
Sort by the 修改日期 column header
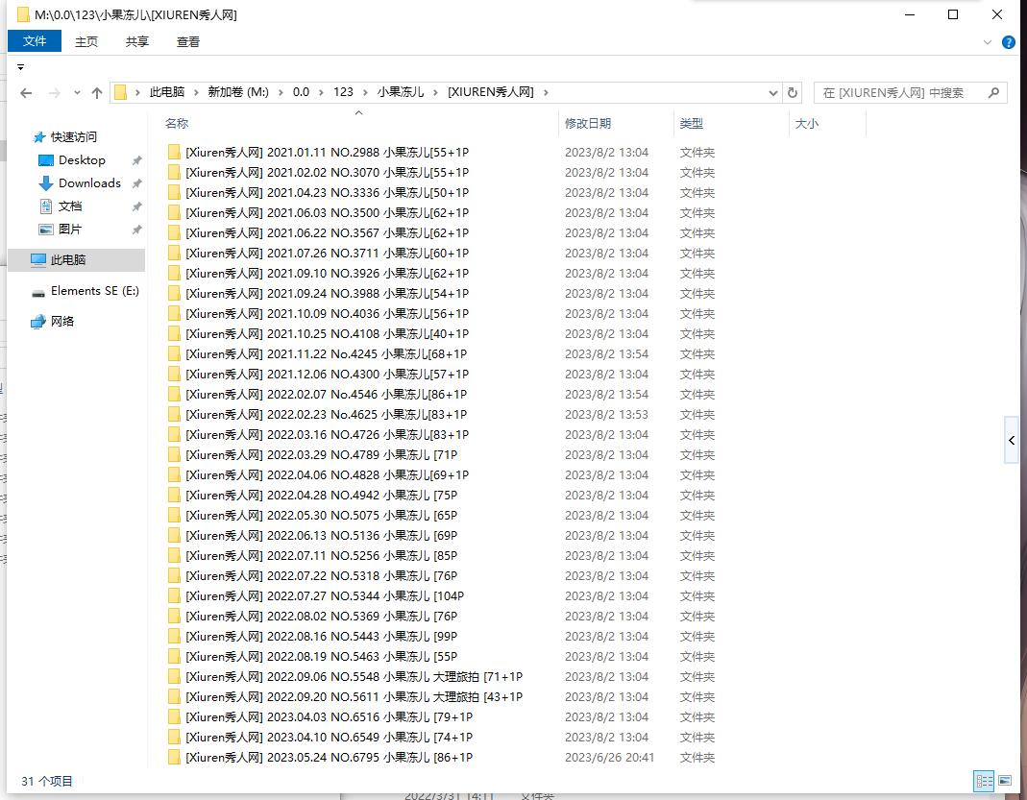click(x=588, y=123)
